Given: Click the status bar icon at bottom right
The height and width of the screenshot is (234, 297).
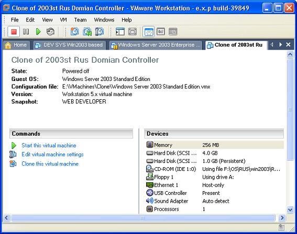Looking at the screenshot, I should pyautogui.click(x=281, y=227).
